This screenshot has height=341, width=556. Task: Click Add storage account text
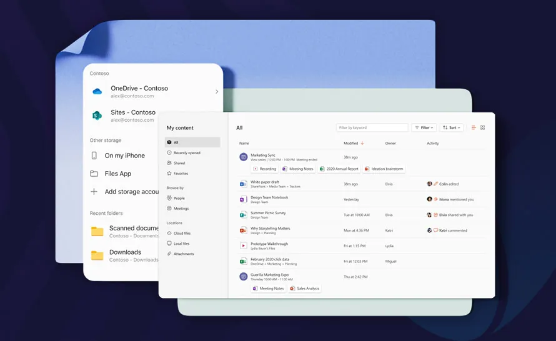tap(132, 192)
